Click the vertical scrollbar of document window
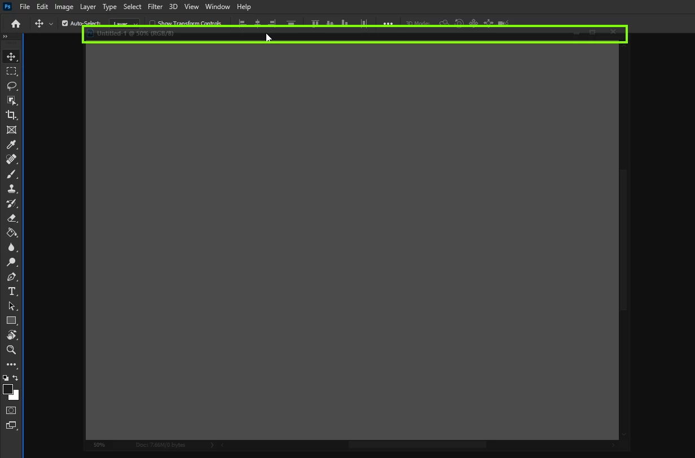Viewport: 695px width, 458px height. 623,240
